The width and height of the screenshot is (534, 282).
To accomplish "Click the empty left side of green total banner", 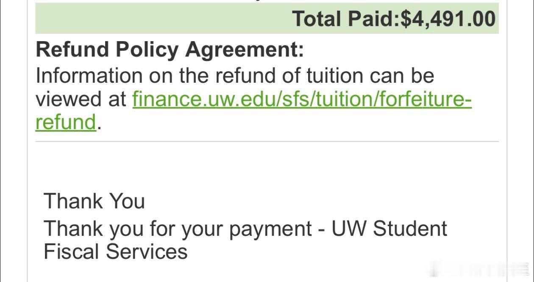I will (x=148, y=19).
